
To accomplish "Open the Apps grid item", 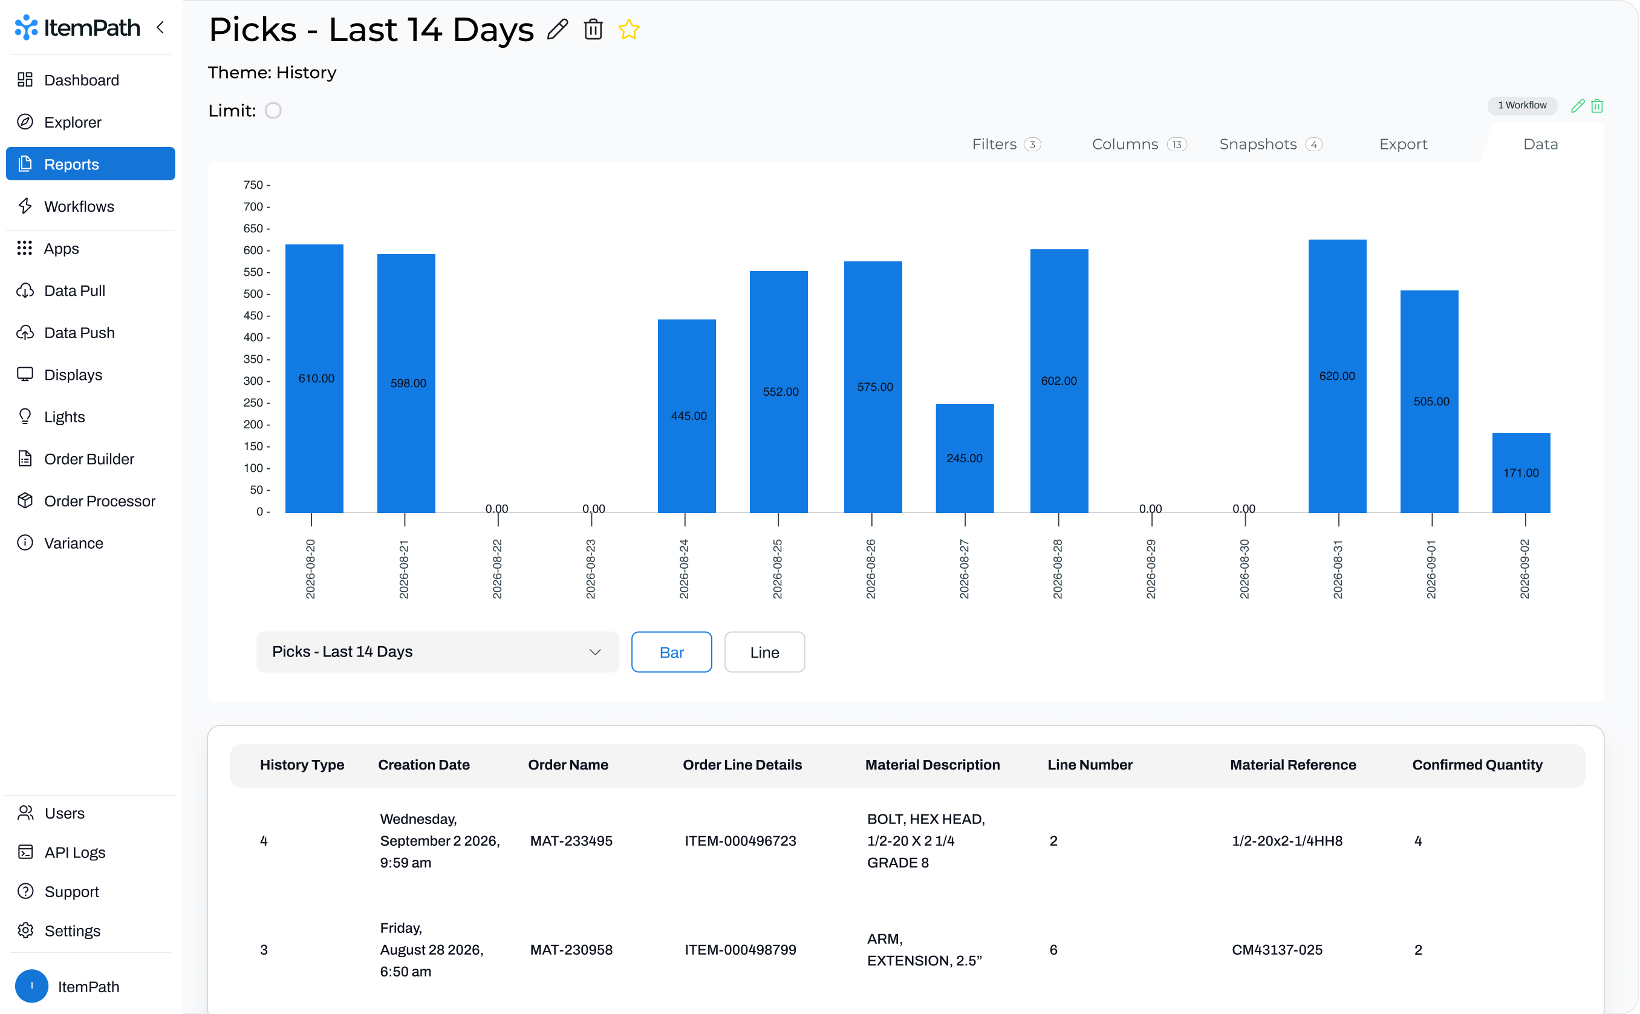I will (91, 248).
